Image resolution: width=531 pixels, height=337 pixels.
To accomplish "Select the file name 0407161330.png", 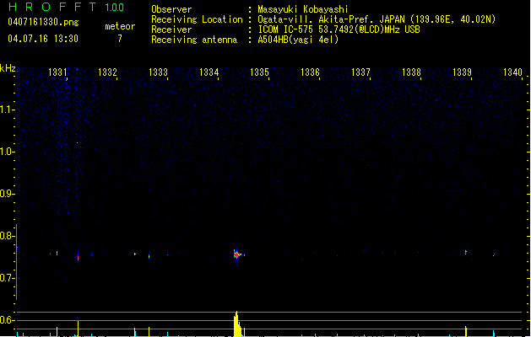I will (x=43, y=22).
